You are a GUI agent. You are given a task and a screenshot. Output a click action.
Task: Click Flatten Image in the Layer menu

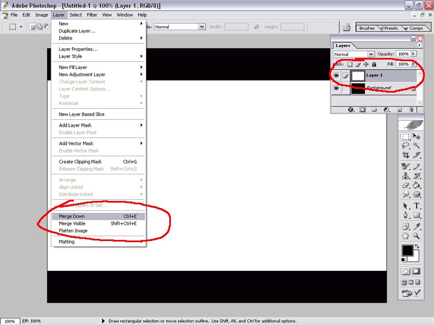(73, 231)
